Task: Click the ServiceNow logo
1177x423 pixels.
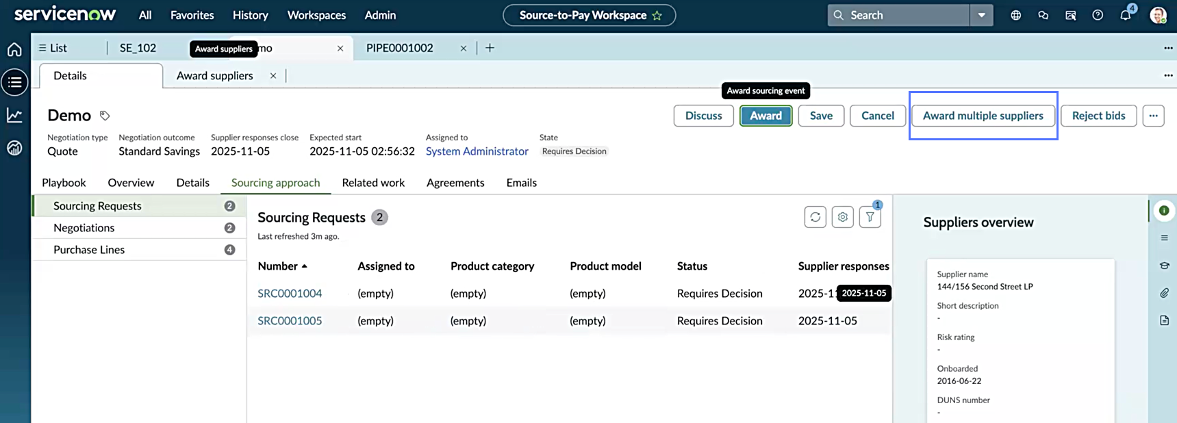Action: 65,14
